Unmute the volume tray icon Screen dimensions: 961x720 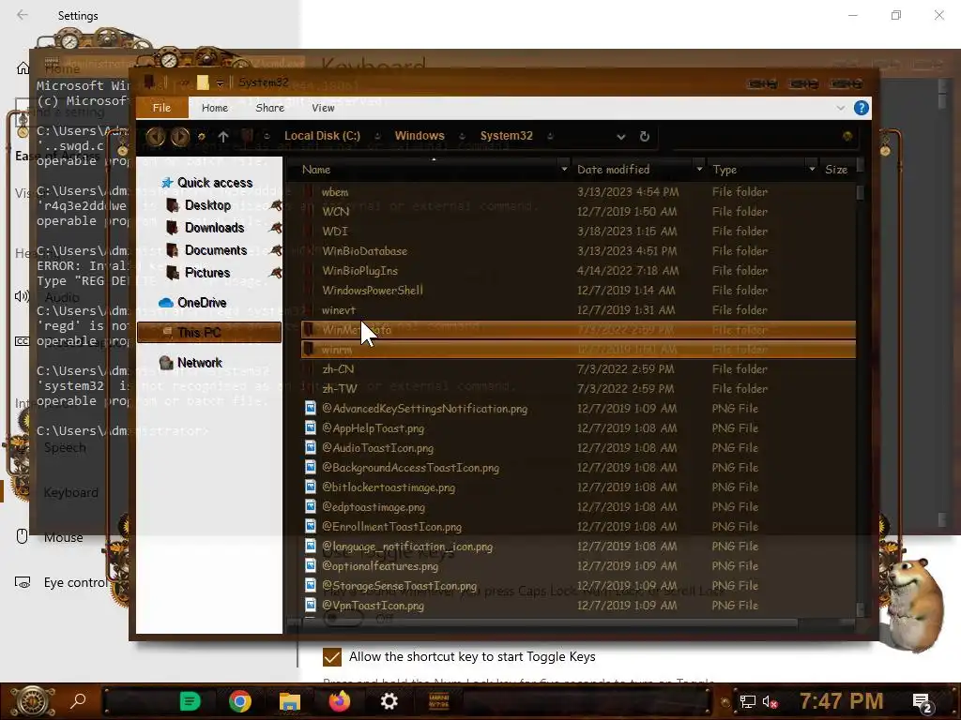[x=770, y=701]
